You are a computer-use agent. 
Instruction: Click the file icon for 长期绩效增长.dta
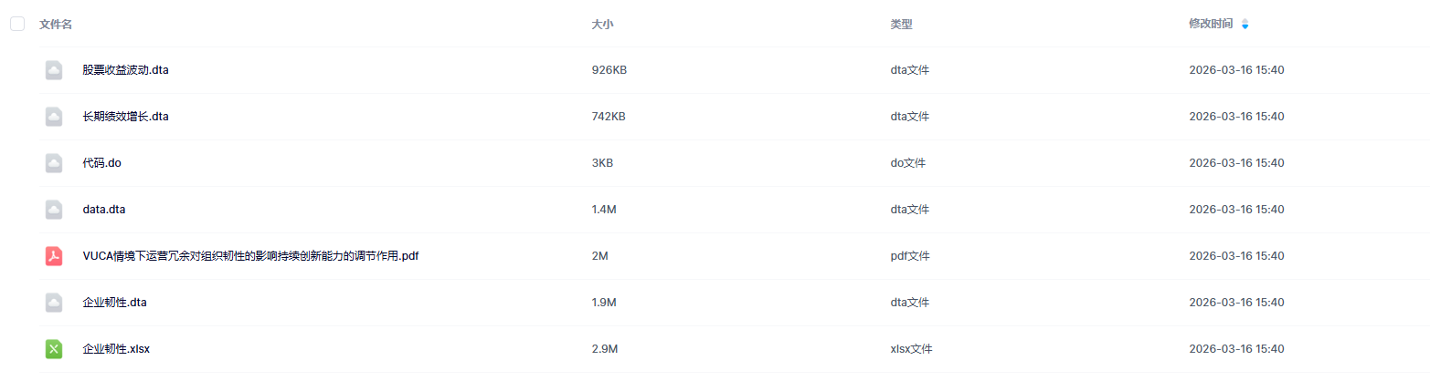(54, 117)
